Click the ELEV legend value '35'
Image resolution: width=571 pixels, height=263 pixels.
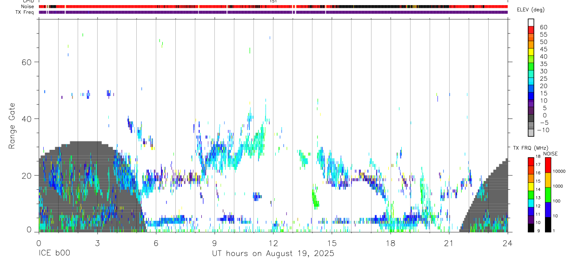(543, 64)
